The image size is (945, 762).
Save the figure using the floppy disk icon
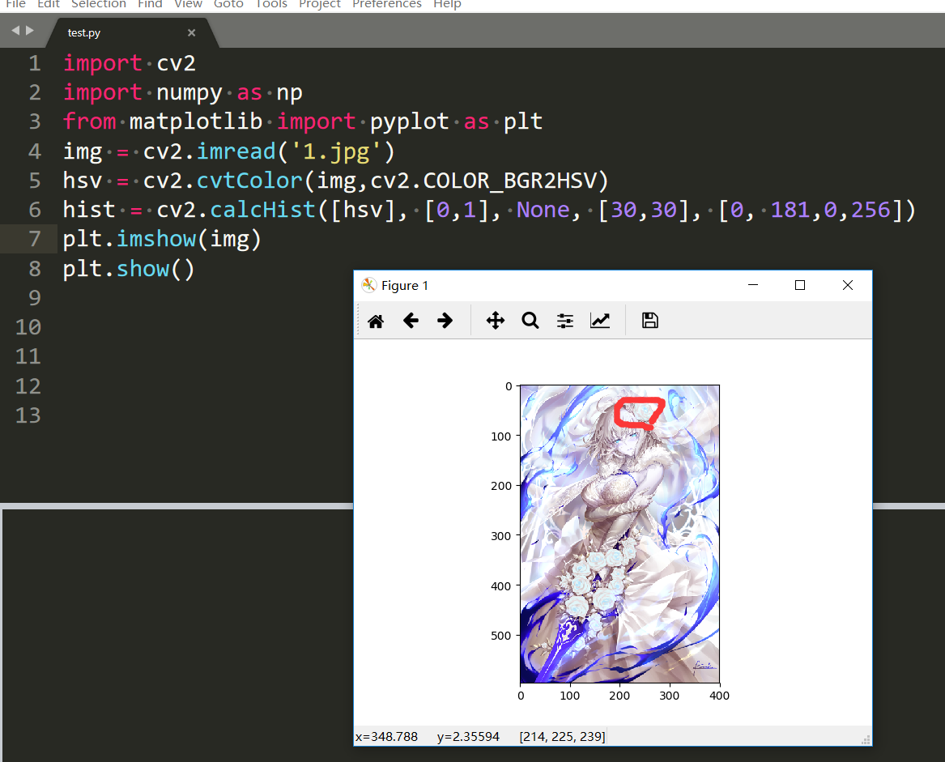[x=649, y=321]
